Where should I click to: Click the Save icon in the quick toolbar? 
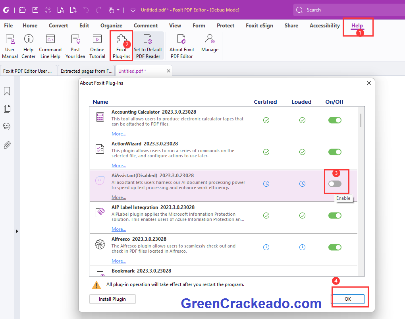click(35, 10)
